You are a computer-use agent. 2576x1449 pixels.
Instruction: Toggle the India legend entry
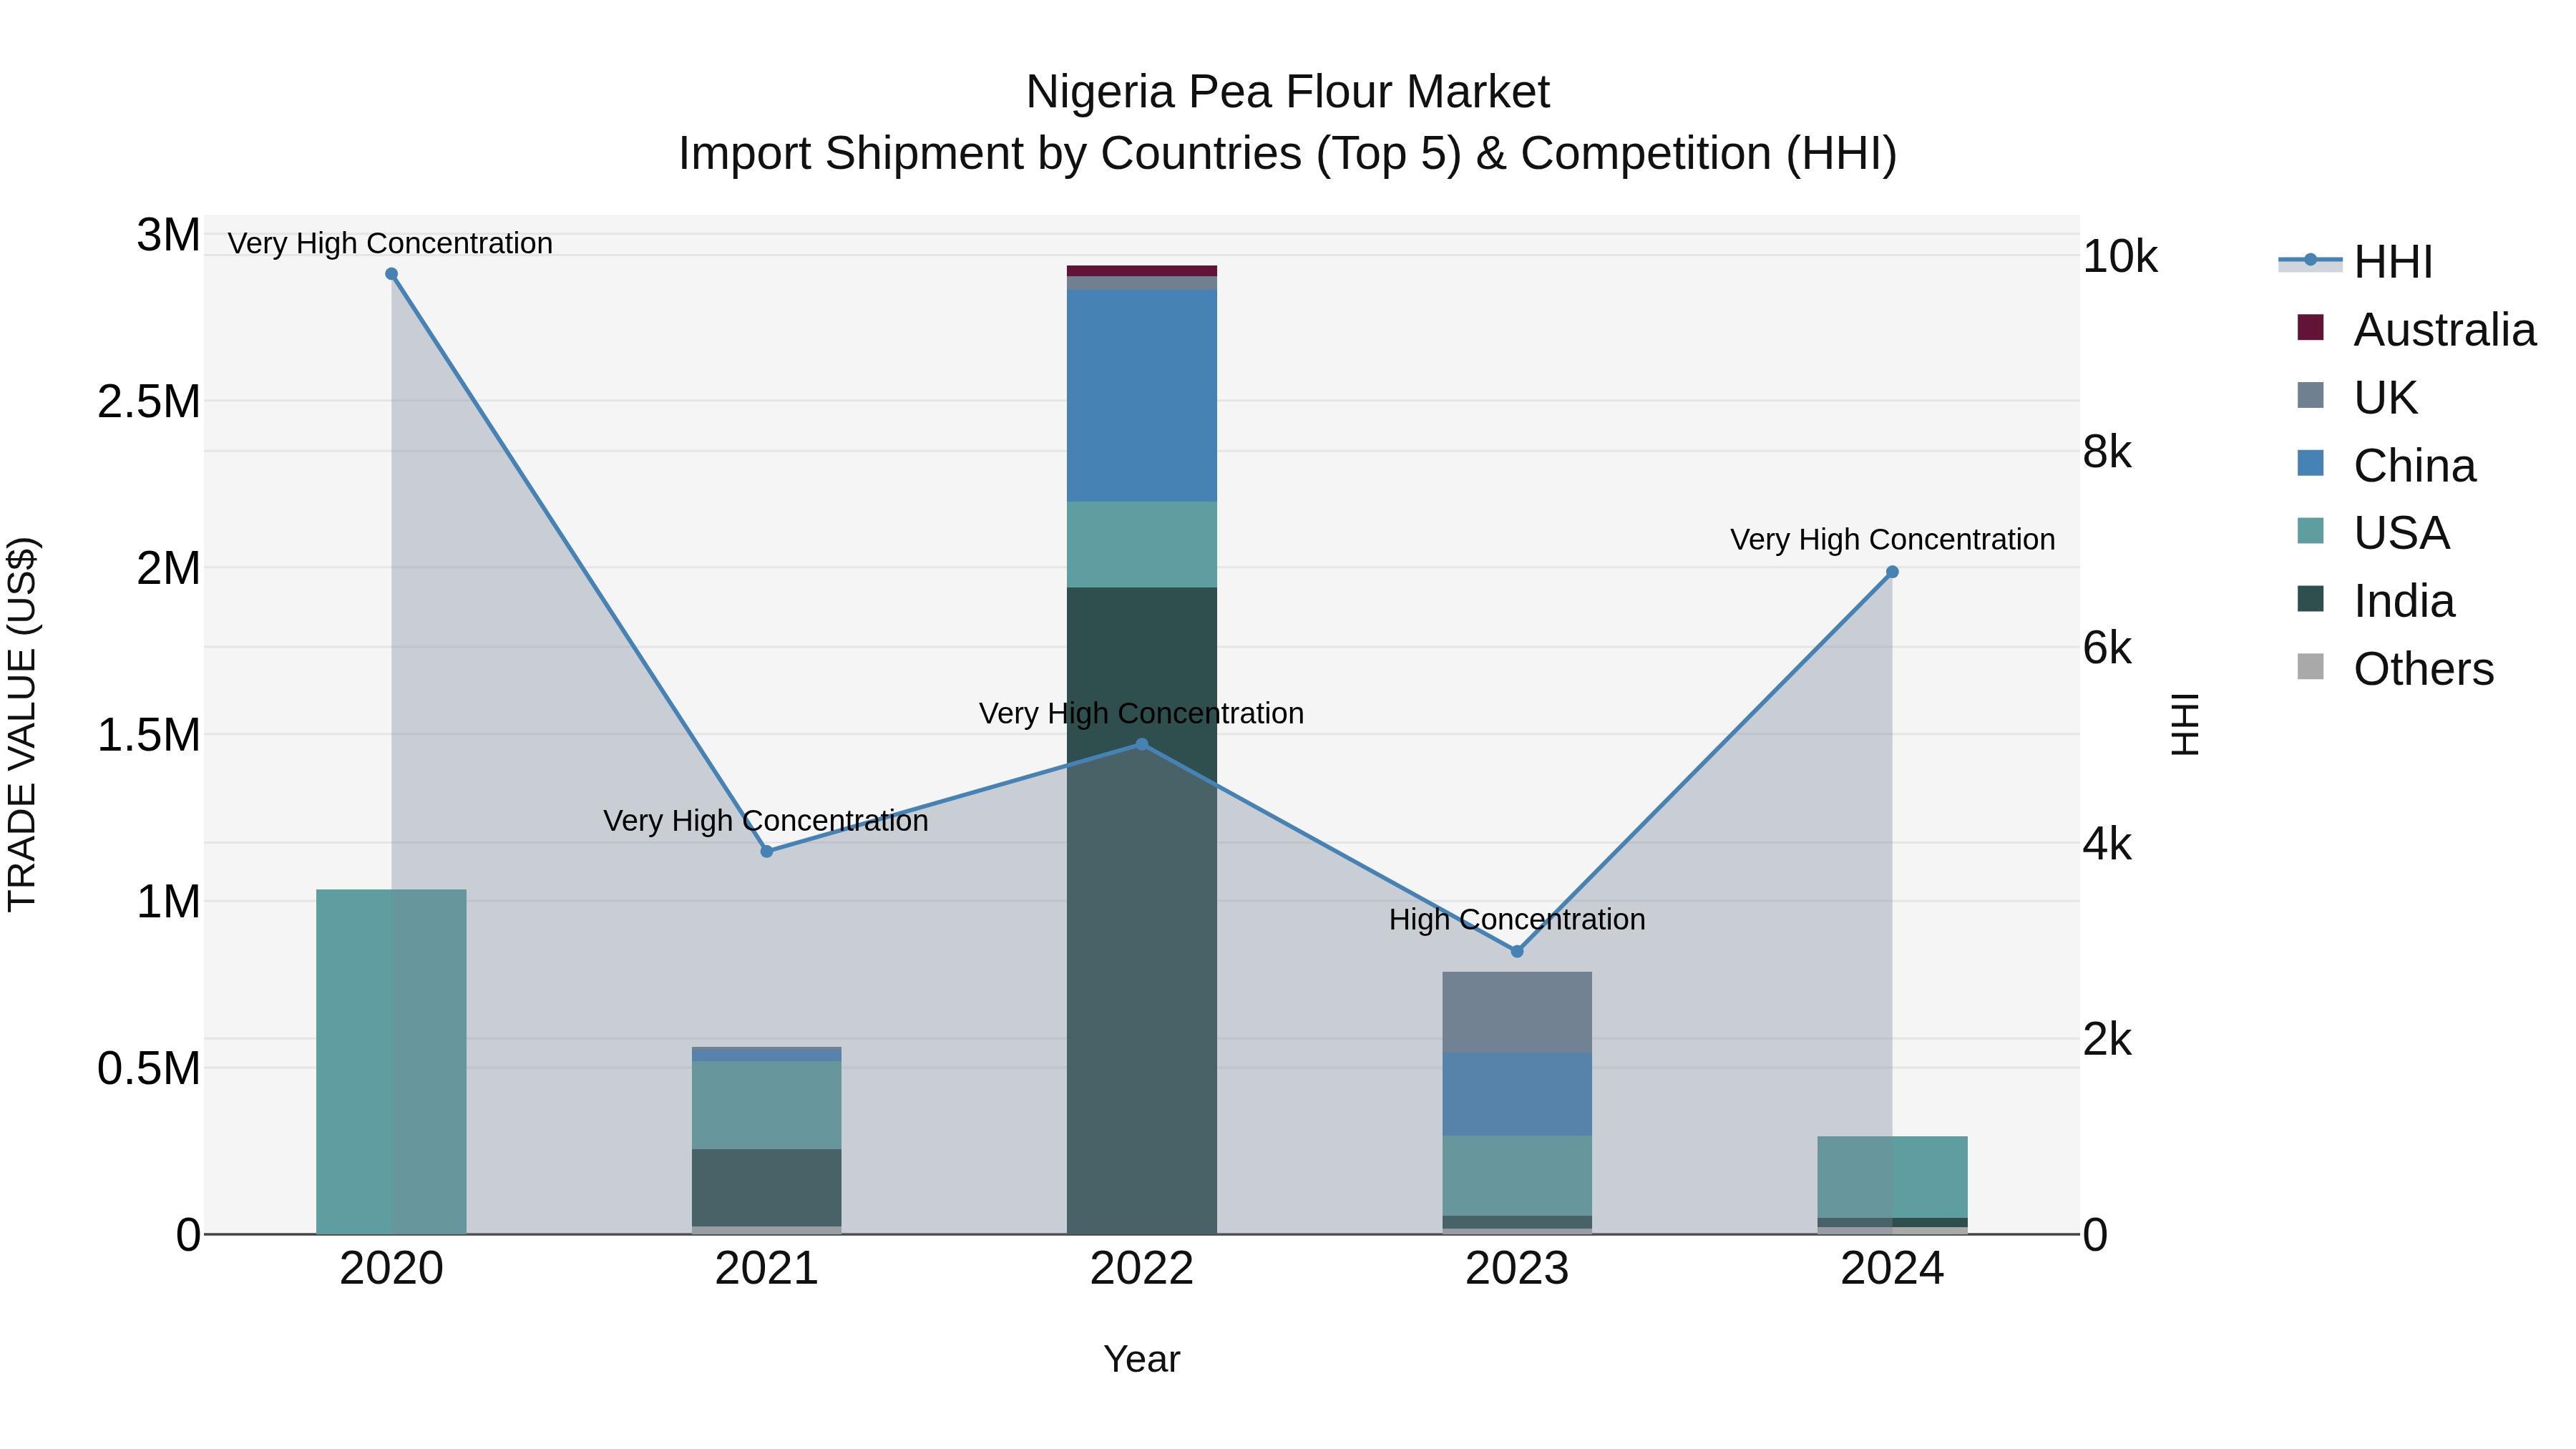point(2376,600)
